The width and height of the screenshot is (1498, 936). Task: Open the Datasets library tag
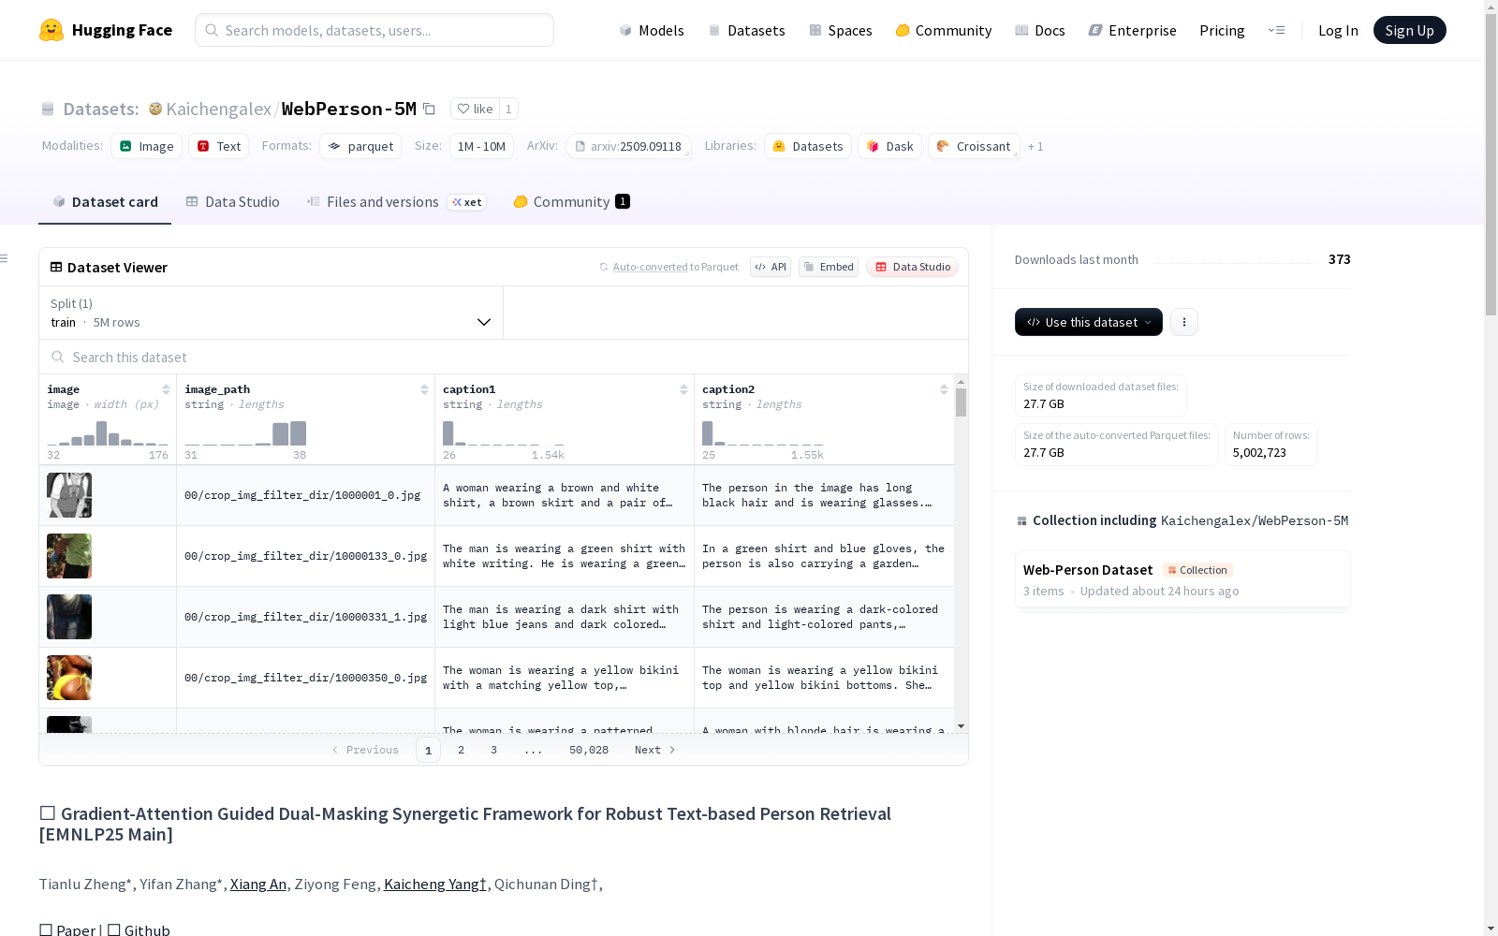[x=808, y=146]
